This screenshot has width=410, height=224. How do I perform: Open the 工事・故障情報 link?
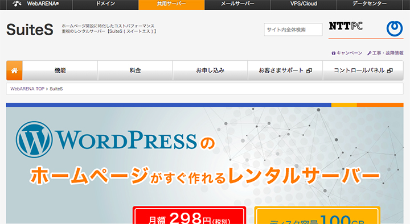pos(386,53)
